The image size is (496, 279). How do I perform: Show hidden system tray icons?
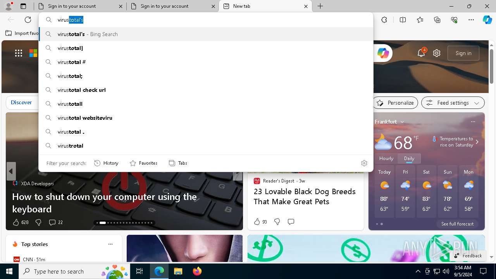418,271
